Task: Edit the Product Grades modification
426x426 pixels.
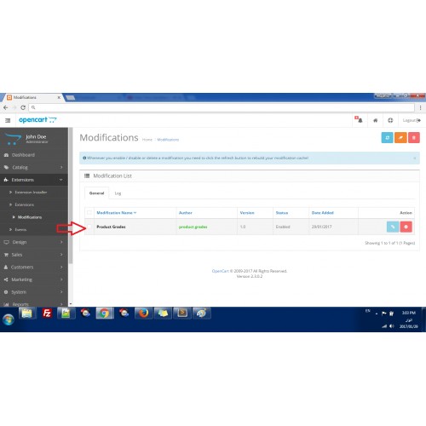Action: [393, 227]
